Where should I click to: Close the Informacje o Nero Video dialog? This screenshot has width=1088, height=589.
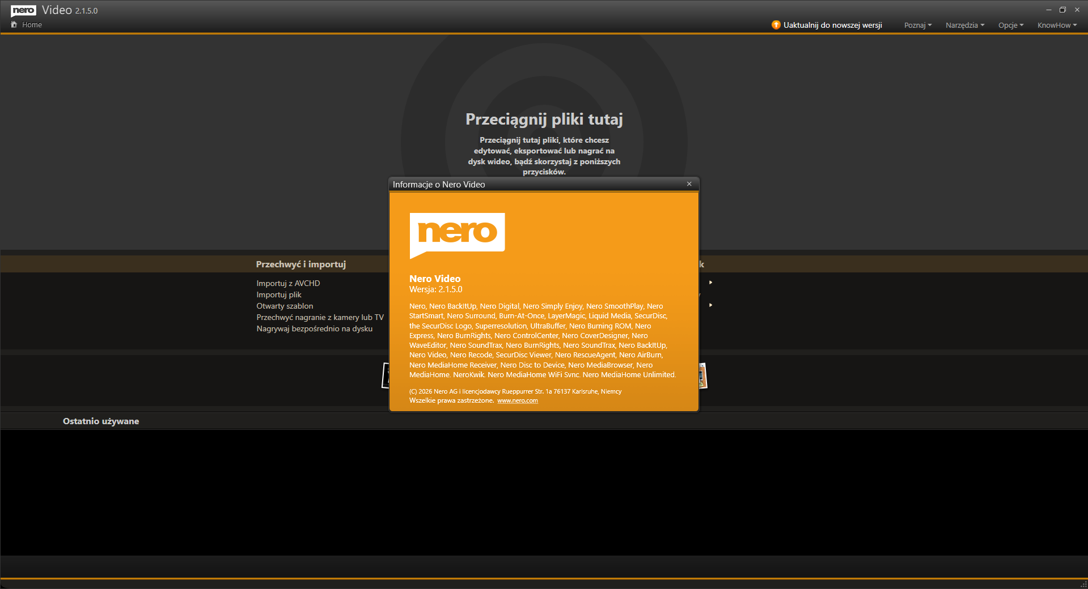(x=689, y=184)
